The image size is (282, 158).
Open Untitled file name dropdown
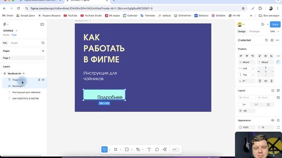click(x=17, y=31)
